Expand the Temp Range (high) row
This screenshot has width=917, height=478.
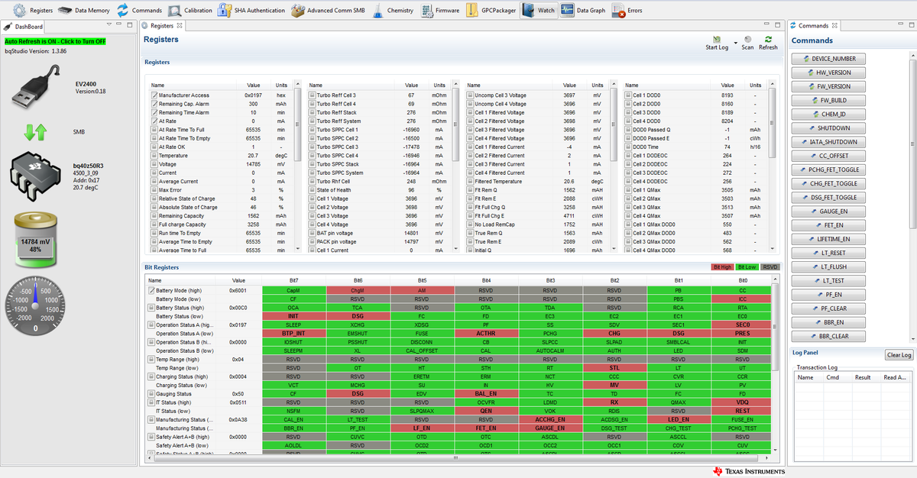(151, 359)
